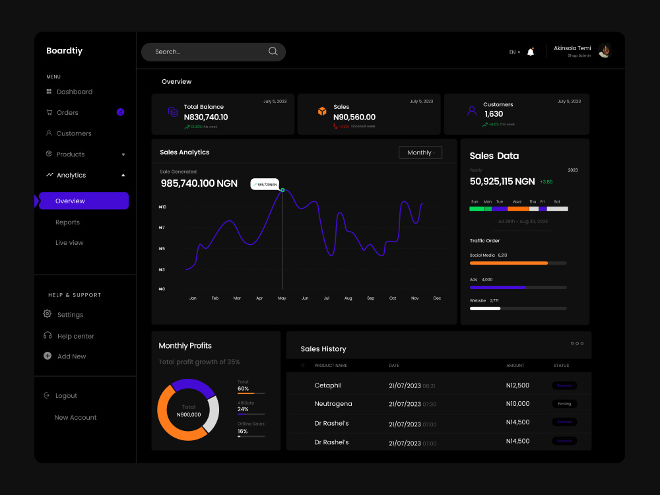The height and width of the screenshot is (495, 660).
Task: Collapse the Analytics submenu arrow
Action: tap(123, 175)
